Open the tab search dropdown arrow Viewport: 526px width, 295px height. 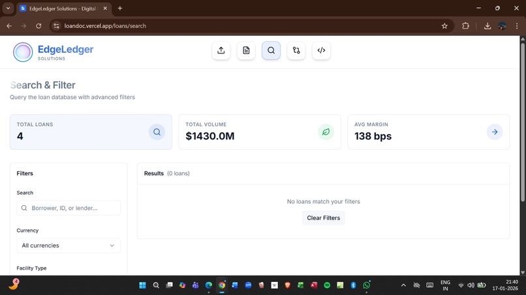pyautogui.click(x=8, y=8)
